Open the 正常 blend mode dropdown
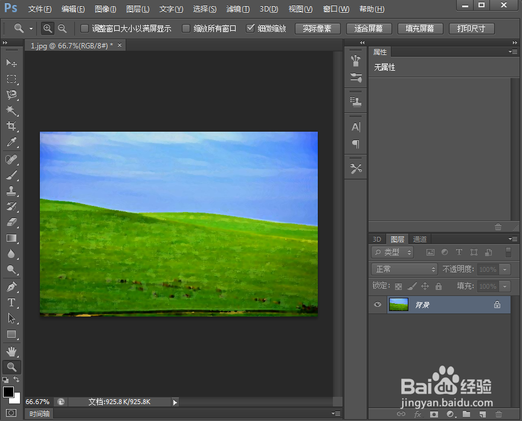The image size is (522, 421). coord(404,269)
